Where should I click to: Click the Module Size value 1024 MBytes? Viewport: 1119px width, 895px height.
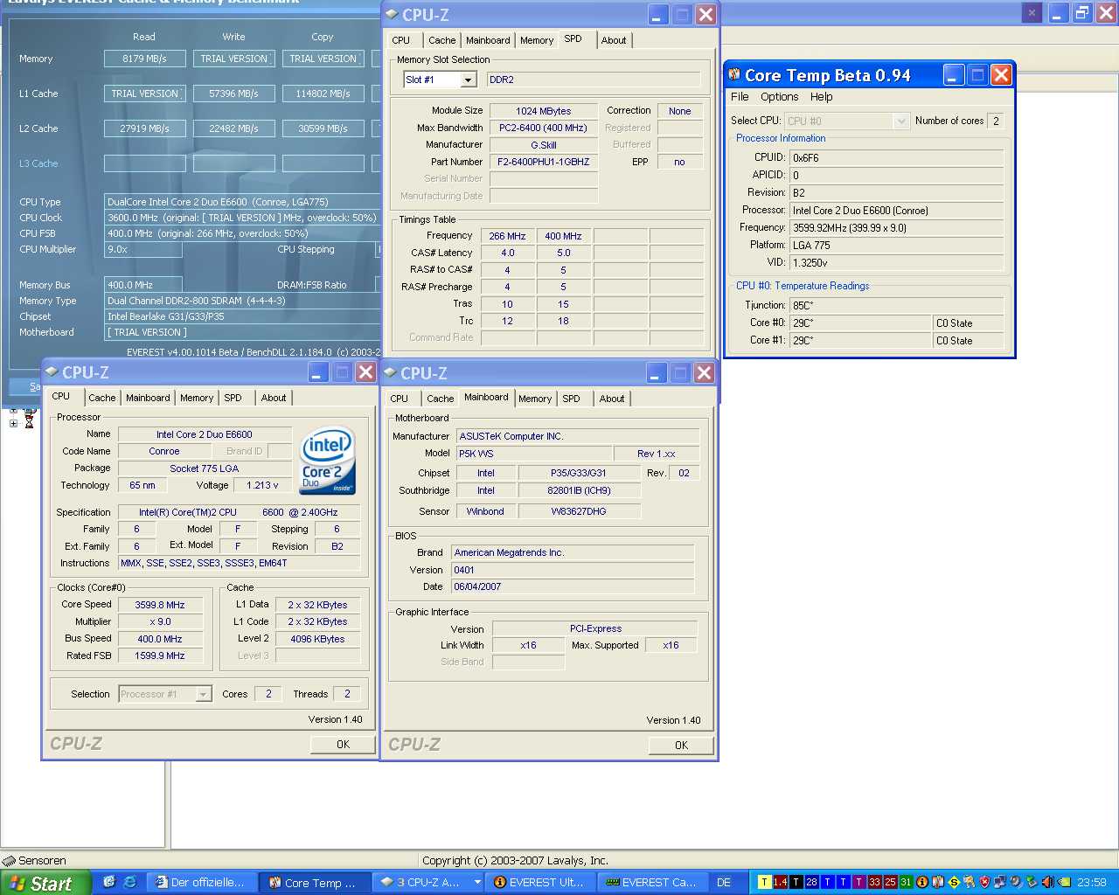point(544,111)
